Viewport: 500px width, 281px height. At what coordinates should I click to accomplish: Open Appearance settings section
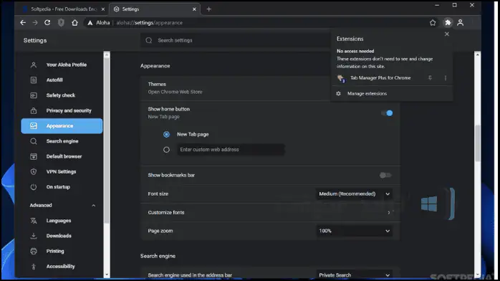[x=62, y=126]
